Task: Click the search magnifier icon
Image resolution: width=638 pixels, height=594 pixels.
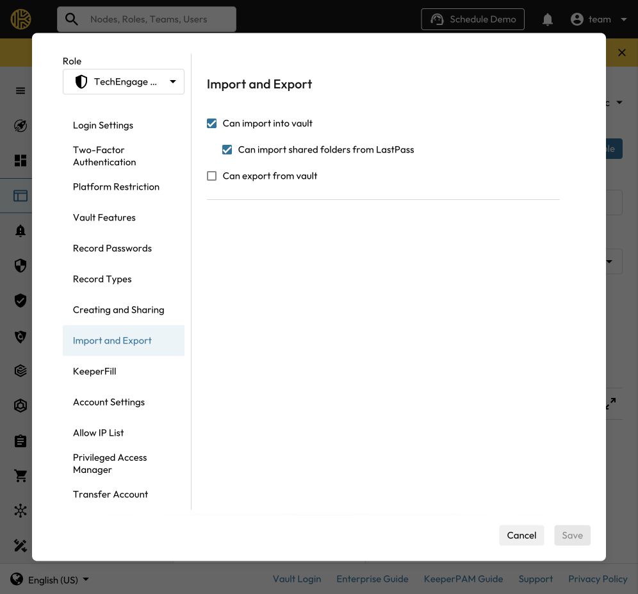Action: [72, 19]
